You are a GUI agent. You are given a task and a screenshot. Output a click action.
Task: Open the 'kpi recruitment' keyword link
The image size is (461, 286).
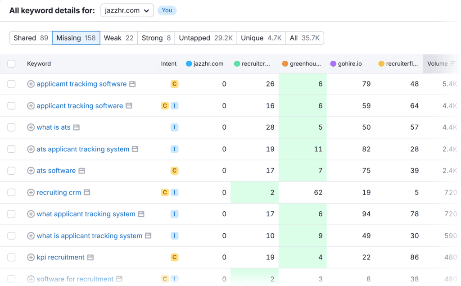click(x=60, y=257)
